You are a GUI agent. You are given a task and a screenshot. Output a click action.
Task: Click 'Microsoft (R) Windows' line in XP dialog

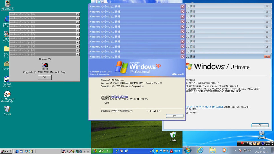coord(112,80)
